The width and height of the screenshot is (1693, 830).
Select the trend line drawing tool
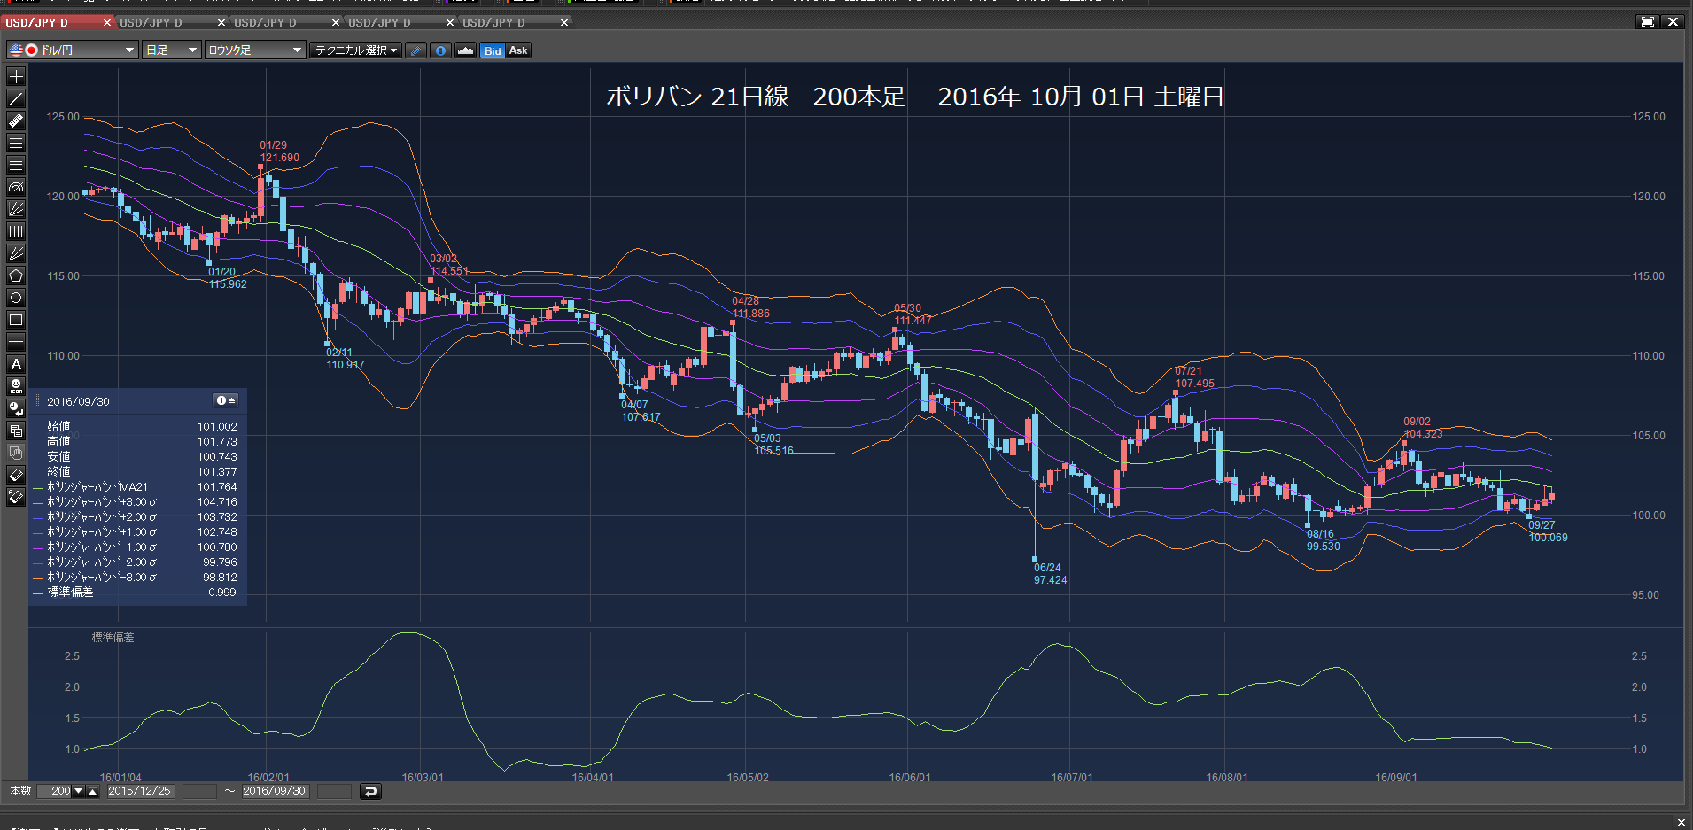(16, 98)
